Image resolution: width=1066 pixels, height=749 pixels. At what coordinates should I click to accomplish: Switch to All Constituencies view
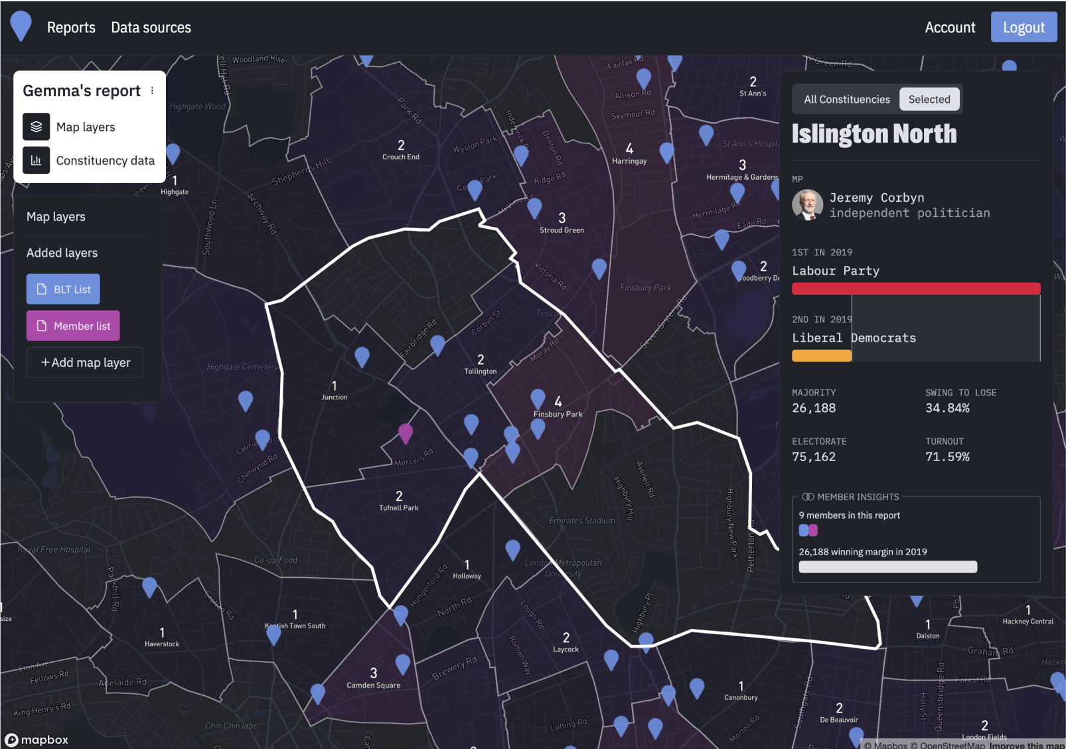[x=847, y=100]
